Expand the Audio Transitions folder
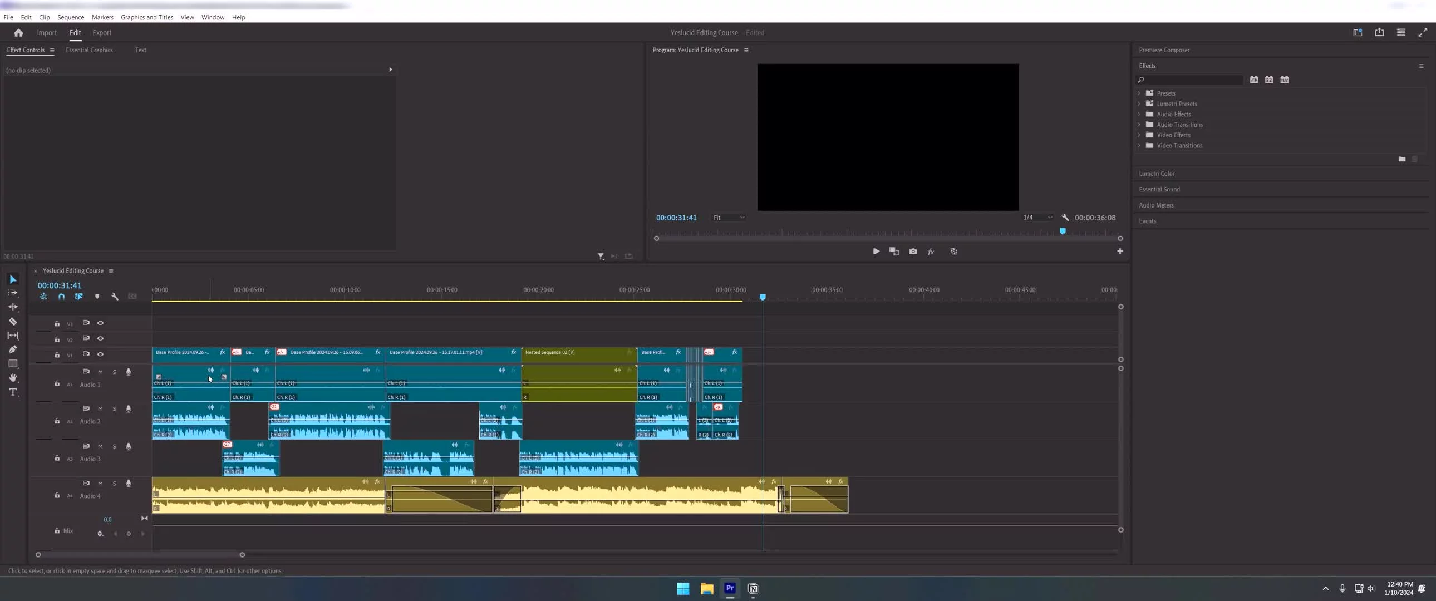 pos(1139,124)
